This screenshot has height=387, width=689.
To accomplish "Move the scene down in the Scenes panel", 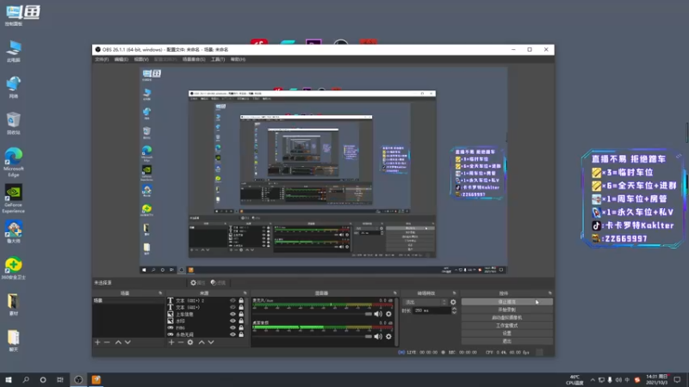I will (127, 342).
